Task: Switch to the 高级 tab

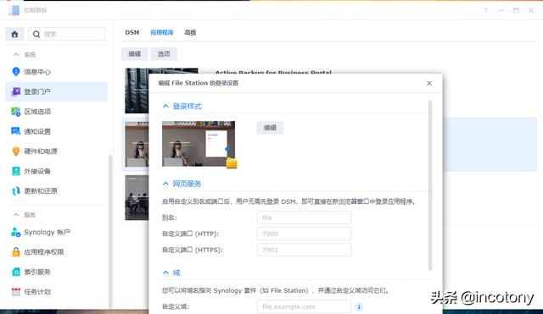Action: pyautogui.click(x=190, y=32)
